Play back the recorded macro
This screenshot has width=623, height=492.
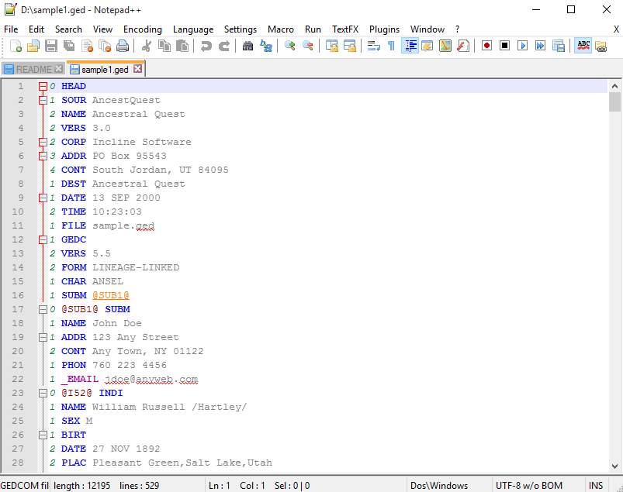point(522,46)
